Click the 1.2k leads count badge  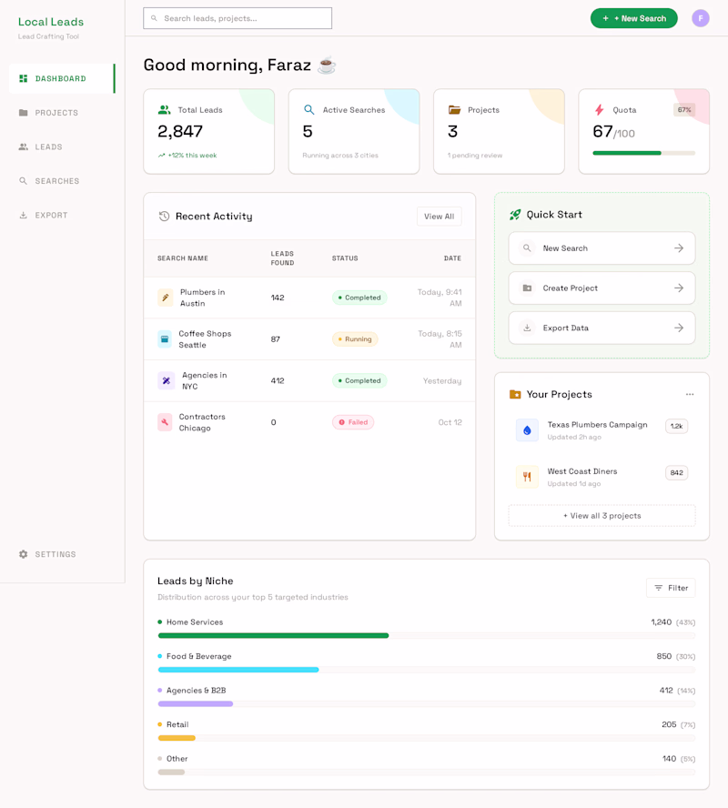pyautogui.click(x=676, y=426)
